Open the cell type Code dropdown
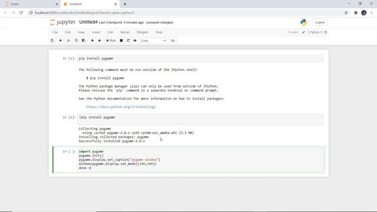Image resolution: width=377 pixels, height=212 pixels. click(153, 41)
